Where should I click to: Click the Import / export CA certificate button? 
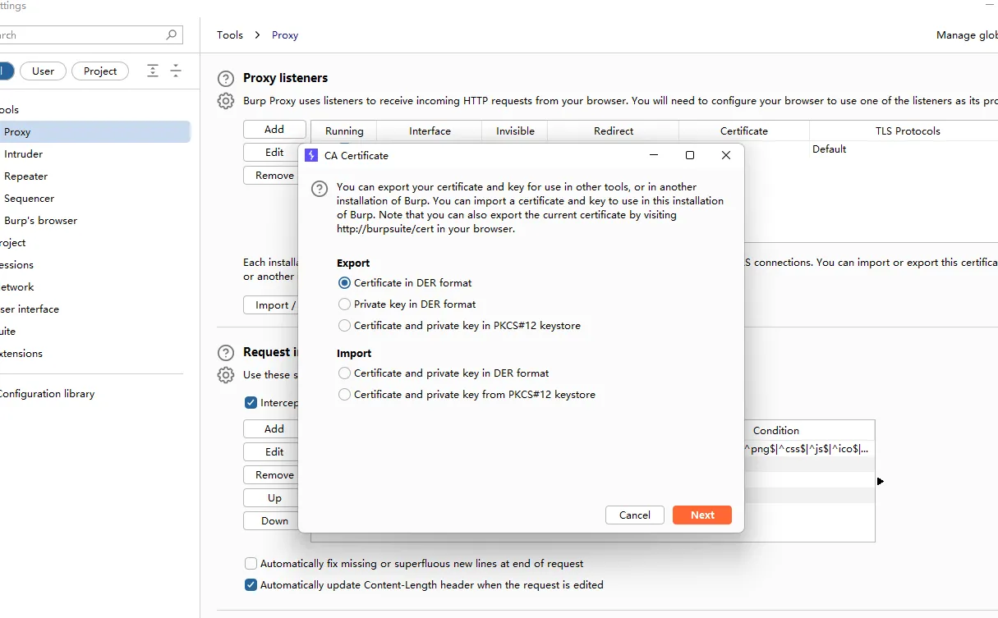pyautogui.click(x=272, y=305)
